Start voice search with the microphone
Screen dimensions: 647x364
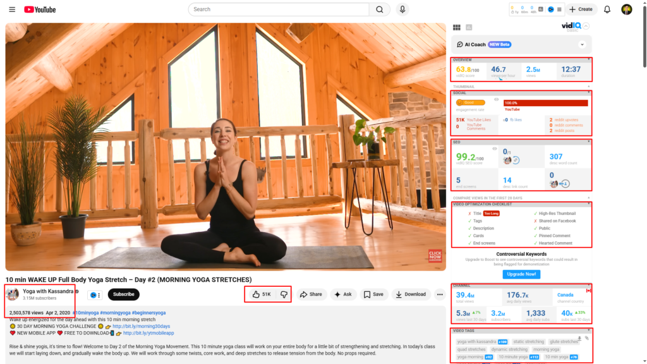(x=402, y=9)
